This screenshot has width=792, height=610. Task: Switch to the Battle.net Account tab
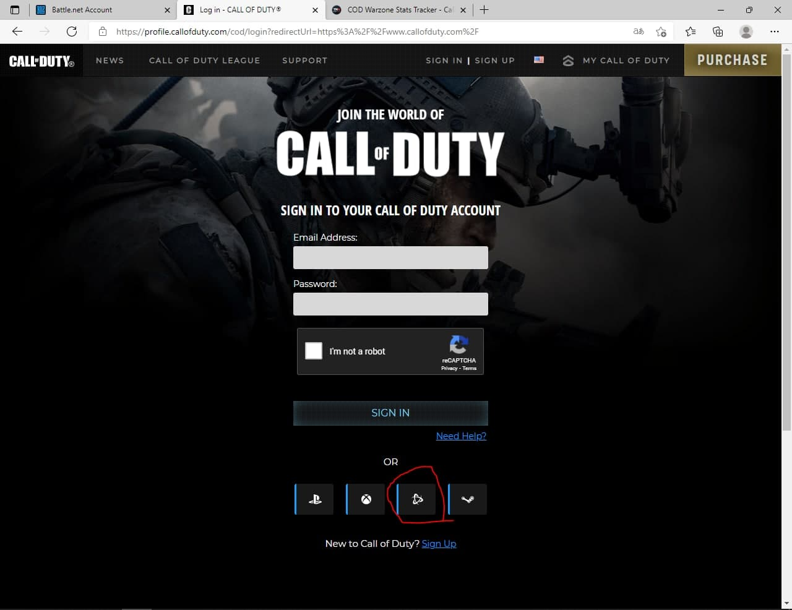tap(102, 10)
